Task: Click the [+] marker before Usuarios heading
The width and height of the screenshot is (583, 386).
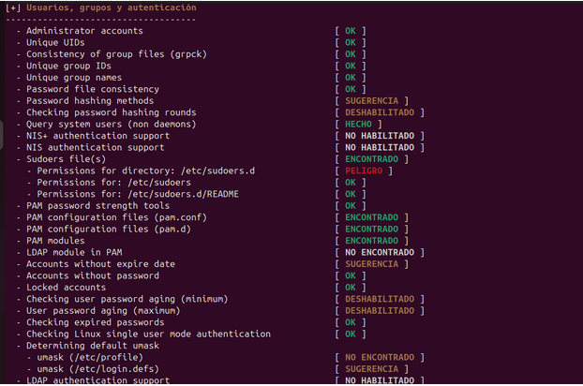Action: [x=13, y=7]
